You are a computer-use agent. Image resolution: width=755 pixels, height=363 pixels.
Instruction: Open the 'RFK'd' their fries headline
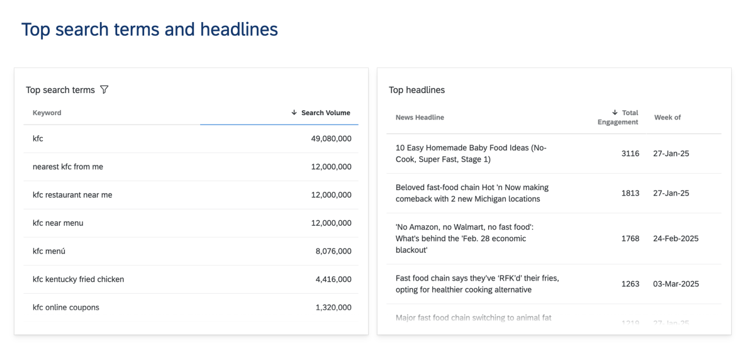click(x=478, y=284)
